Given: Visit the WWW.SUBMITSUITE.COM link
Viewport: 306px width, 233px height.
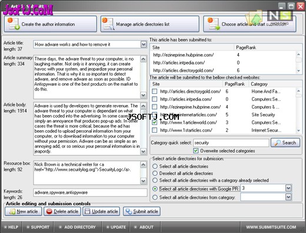Looking at the screenshot, I should tap(271, 227).
